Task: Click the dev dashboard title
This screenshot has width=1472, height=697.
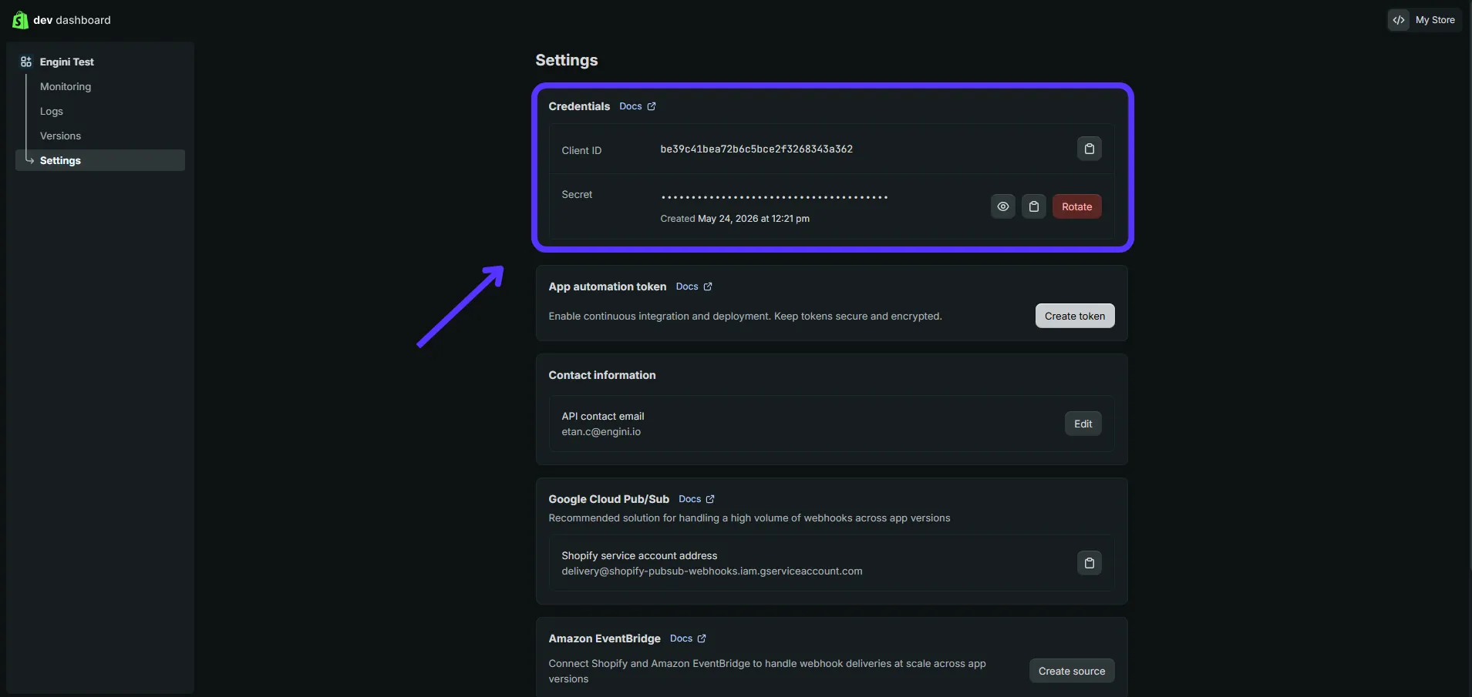Action: (x=72, y=20)
